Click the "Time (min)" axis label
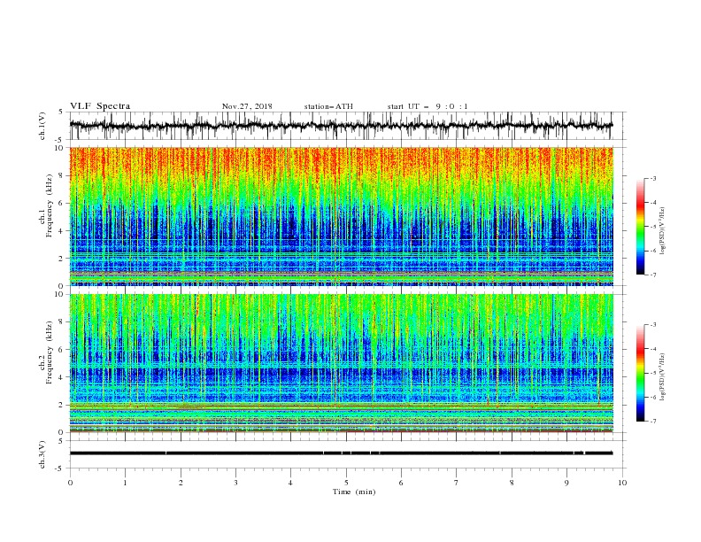701x542 pixels. [x=354, y=492]
